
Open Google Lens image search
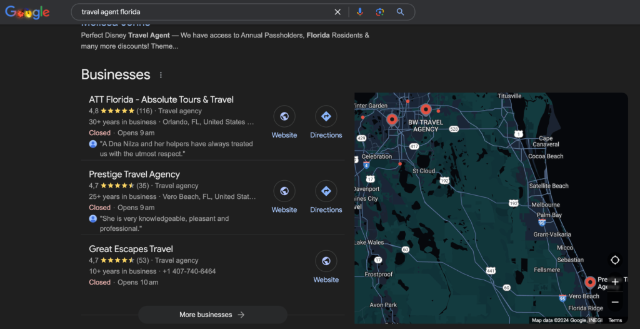pos(379,12)
